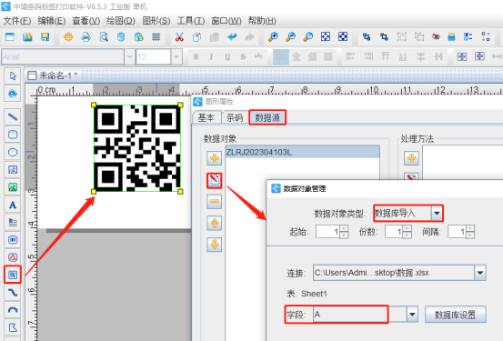Select the Ellipse drawing tool
Screen dimensions: 503x341
pos(13,152)
